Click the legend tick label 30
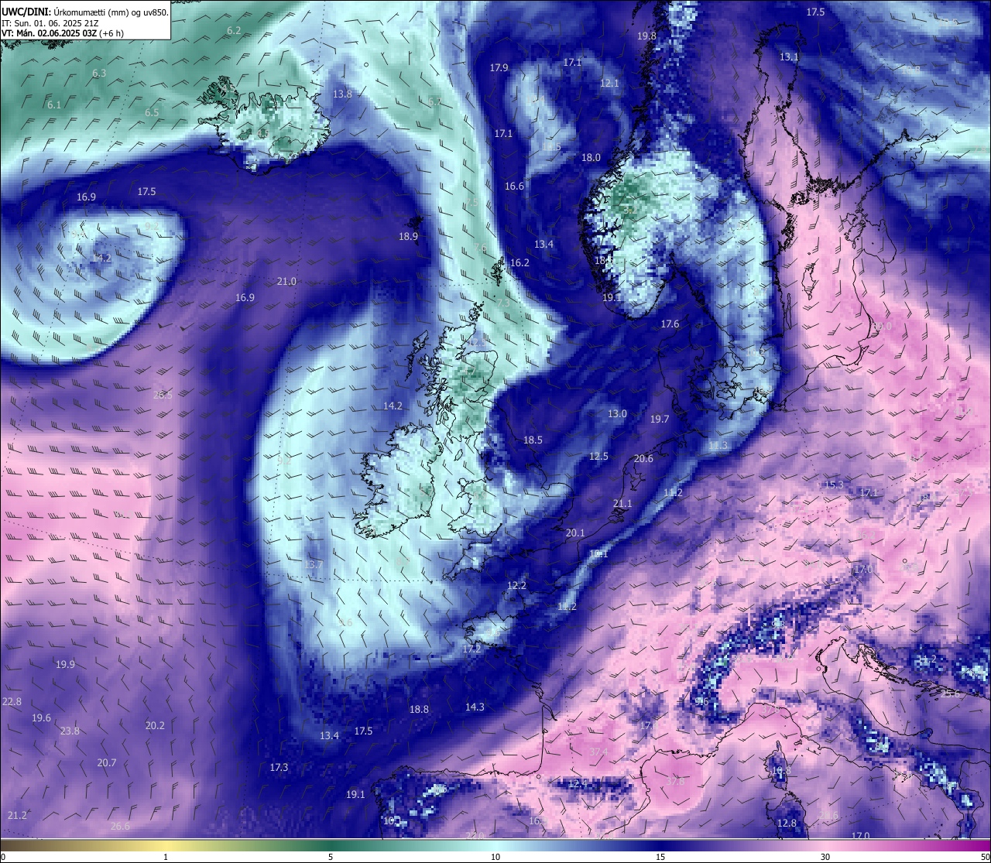Screen dimensions: 991x863 pyautogui.click(x=825, y=857)
